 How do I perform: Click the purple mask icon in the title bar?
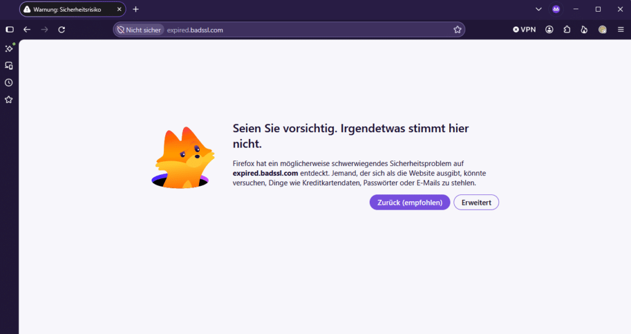pos(556,9)
